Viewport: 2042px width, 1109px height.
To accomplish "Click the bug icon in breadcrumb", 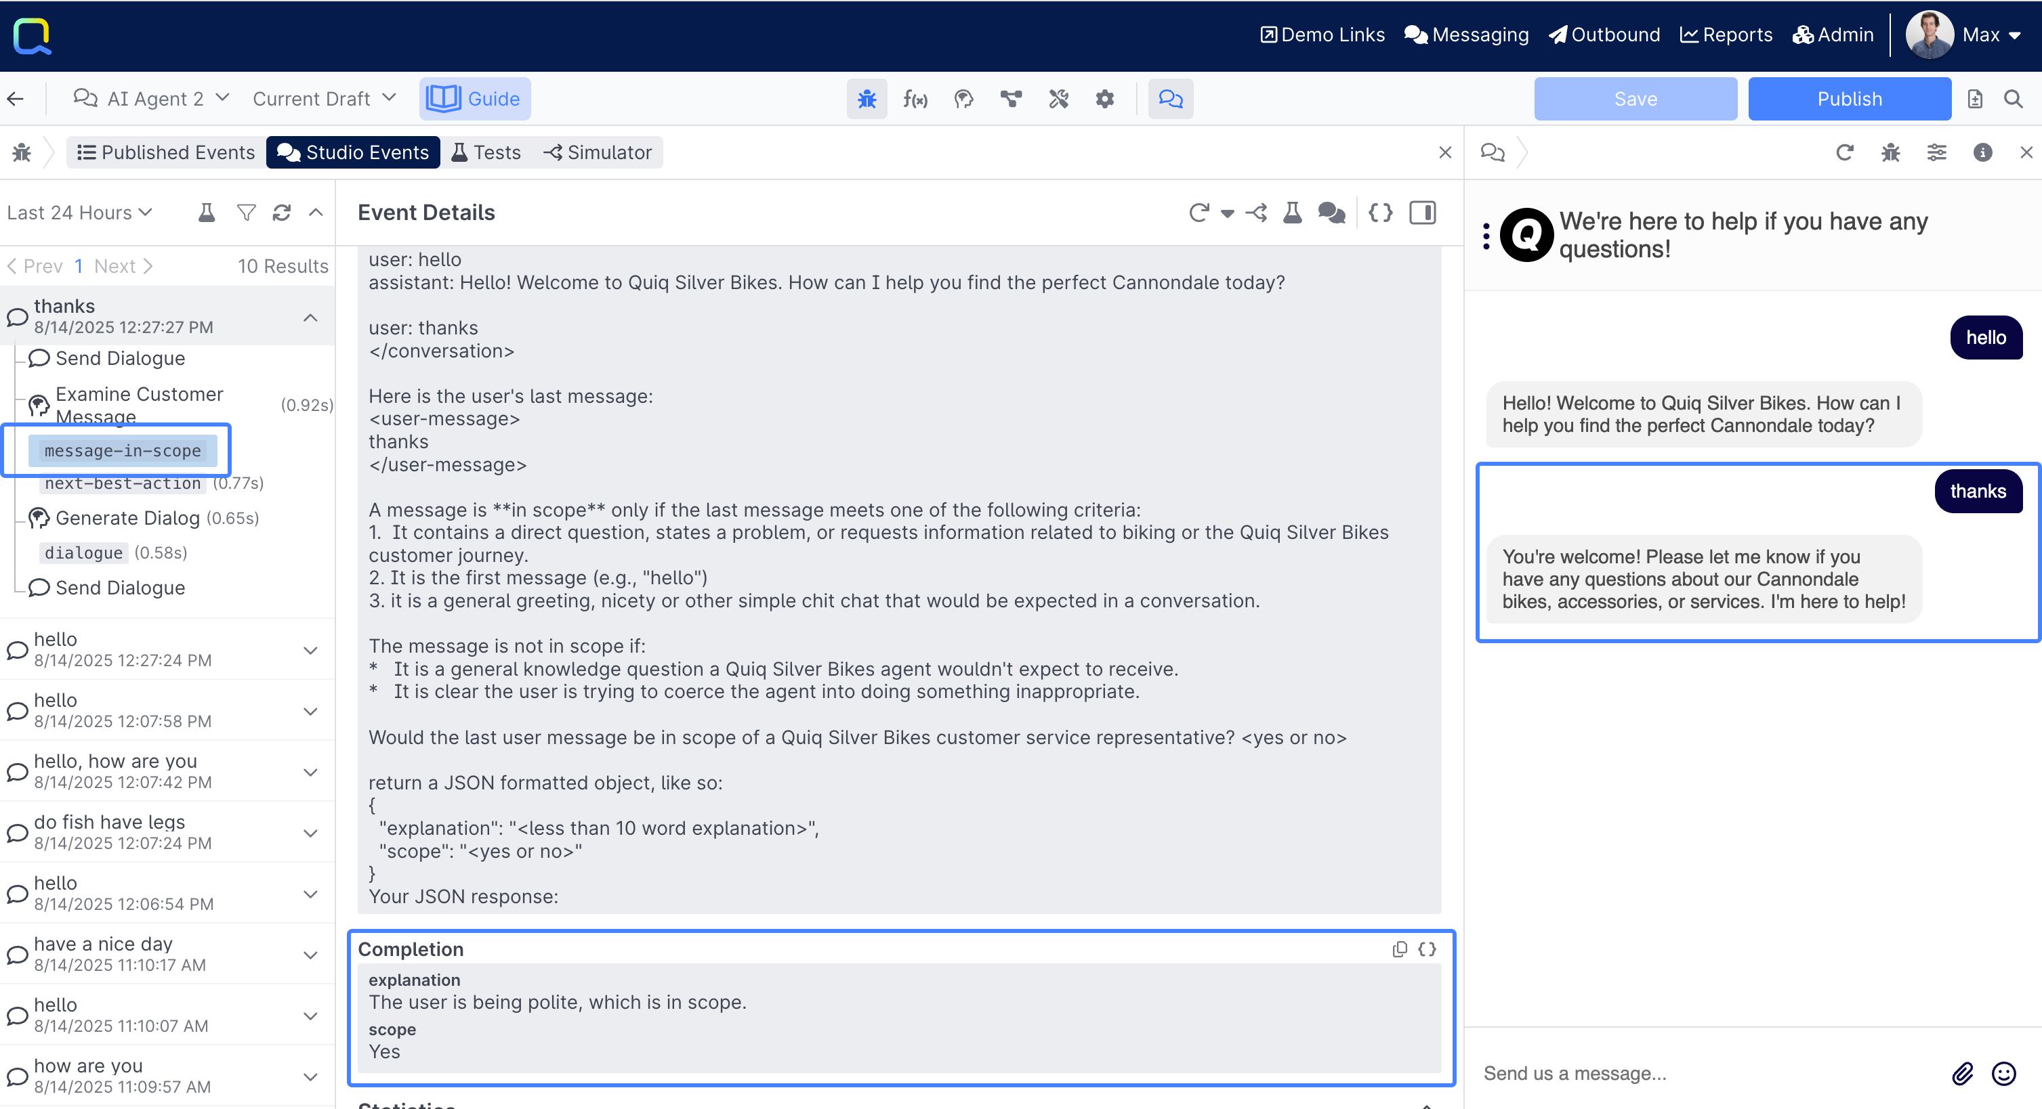I will [x=22, y=152].
